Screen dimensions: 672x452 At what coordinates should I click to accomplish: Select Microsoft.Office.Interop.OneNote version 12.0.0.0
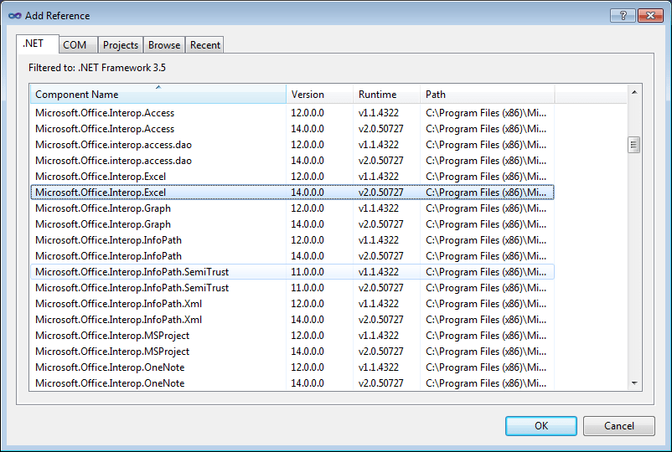pyautogui.click(x=292, y=367)
